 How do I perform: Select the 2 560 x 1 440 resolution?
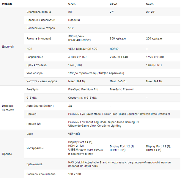pyautogui.click(x=119, y=57)
